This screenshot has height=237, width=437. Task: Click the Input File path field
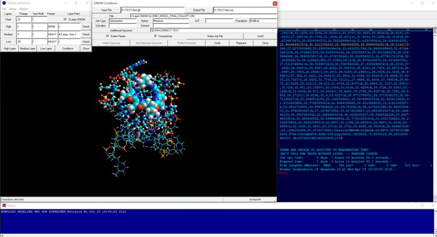click(153, 10)
